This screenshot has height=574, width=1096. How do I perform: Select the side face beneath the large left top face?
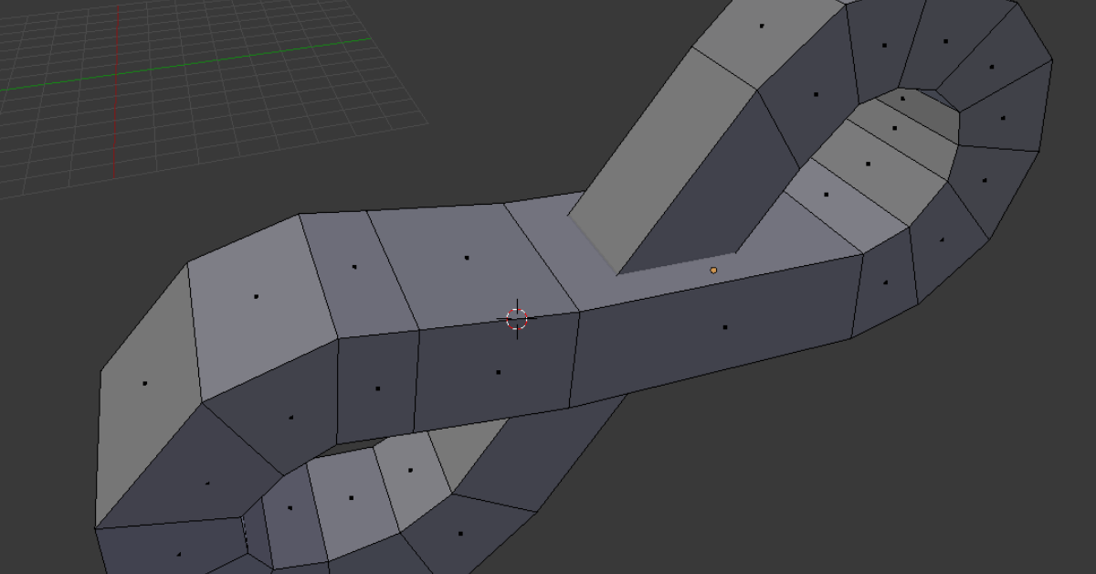point(290,418)
